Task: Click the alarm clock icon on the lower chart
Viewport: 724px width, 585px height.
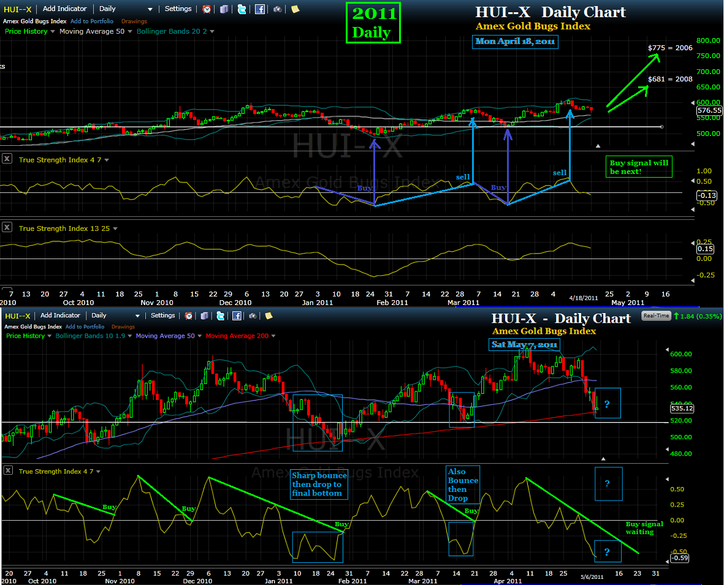Action: pyautogui.click(x=189, y=315)
